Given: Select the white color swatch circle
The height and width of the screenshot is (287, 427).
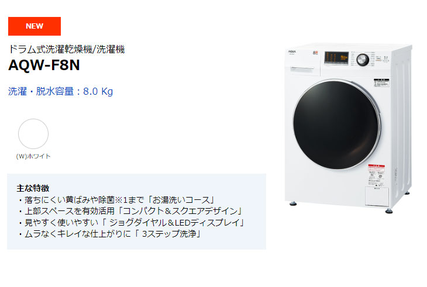Looking at the screenshot, I should pos(33,134).
